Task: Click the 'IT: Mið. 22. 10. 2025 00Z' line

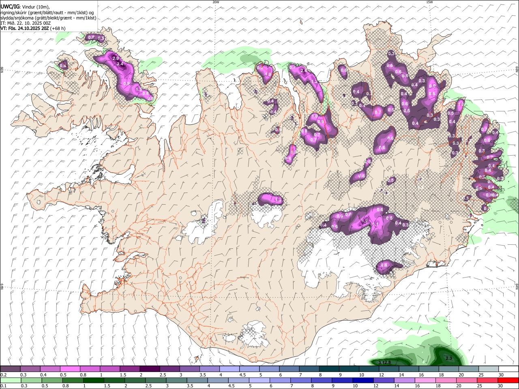Action: click(26, 23)
